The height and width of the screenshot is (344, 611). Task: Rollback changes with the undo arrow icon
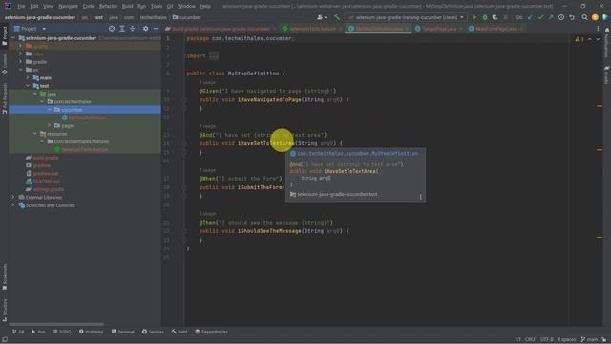572,17
